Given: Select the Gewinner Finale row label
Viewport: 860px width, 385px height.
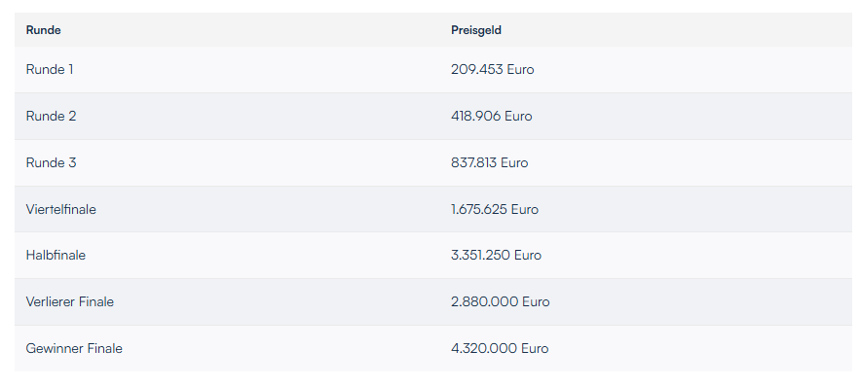Looking at the screenshot, I should (x=74, y=348).
